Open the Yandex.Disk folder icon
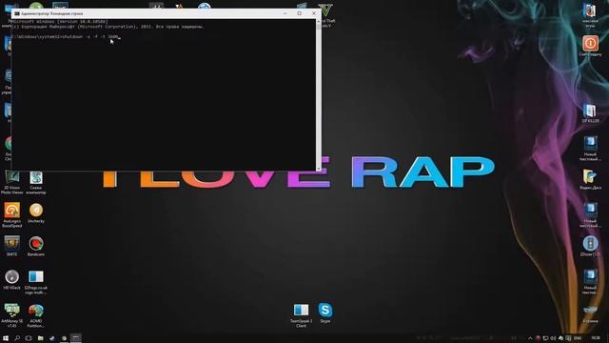Image resolution: width=609 pixels, height=343 pixels. click(x=590, y=179)
